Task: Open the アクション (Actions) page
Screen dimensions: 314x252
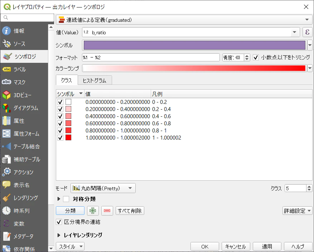Action: tap(24, 172)
